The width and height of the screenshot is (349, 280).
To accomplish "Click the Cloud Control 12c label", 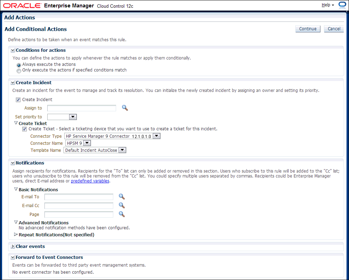I will coord(115,6).
